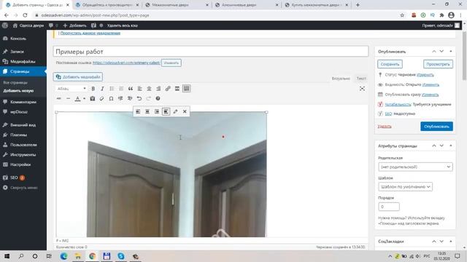Viewport: 467px width, 262px height.
Task: Open the text color dropdown arrow
Action: pyautogui.click(x=85, y=98)
